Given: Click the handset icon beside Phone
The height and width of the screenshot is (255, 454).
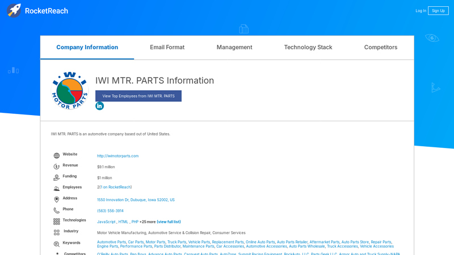Looking at the screenshot, I should pyautogui.click(x=56, y=210).
